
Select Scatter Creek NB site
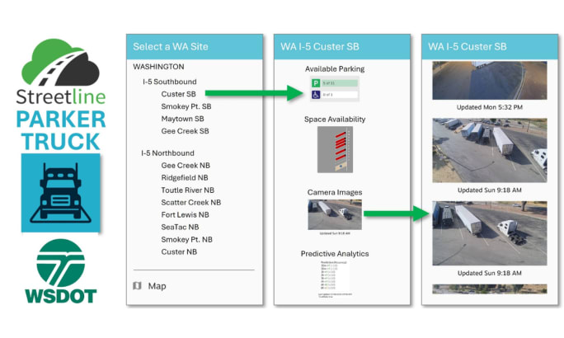[x=191, y=203]
